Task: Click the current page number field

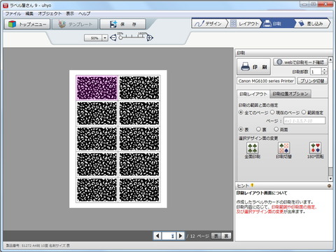Action: [x=169, y=236]
